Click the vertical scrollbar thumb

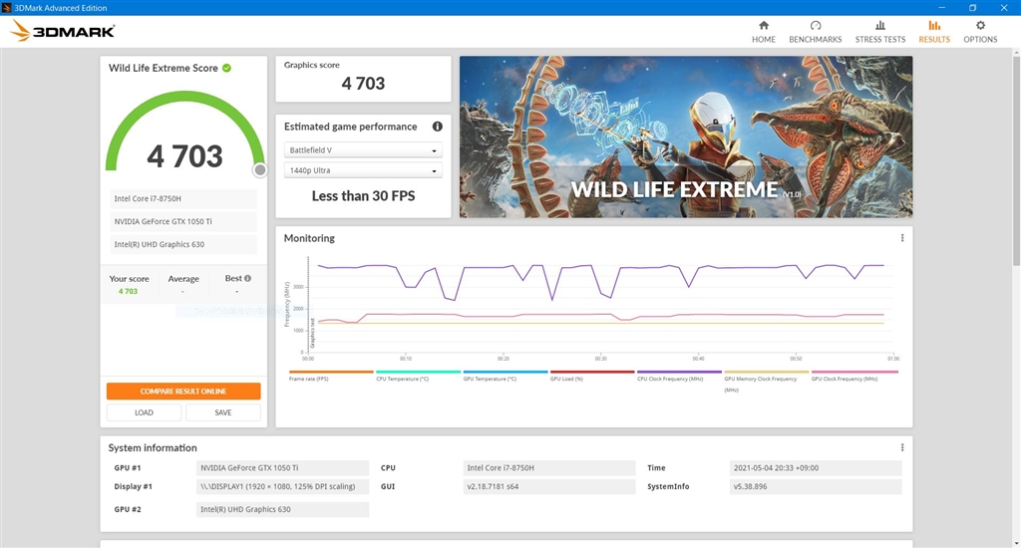point(1016,160)
